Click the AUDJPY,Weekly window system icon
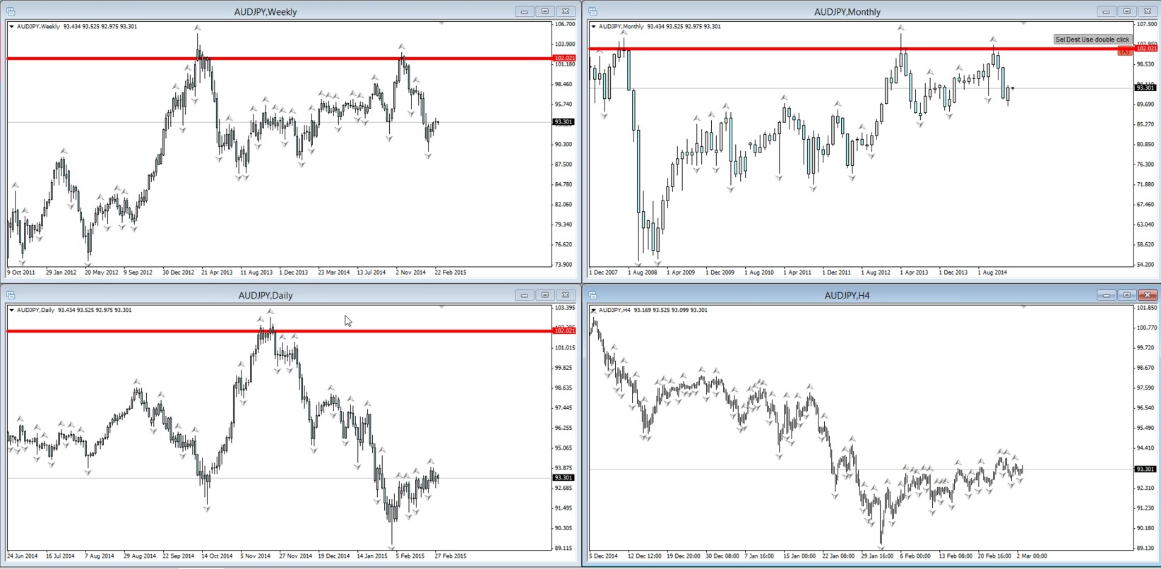The width and height of the screenshot is (1161, 569). click(11, 11)
